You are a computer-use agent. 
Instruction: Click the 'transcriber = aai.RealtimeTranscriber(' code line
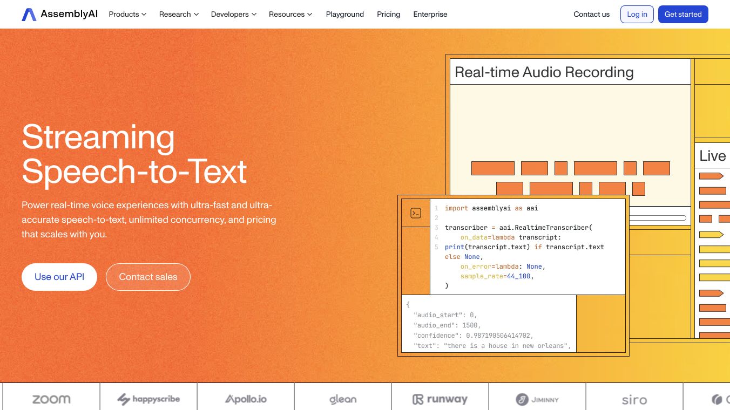[519, 228]
